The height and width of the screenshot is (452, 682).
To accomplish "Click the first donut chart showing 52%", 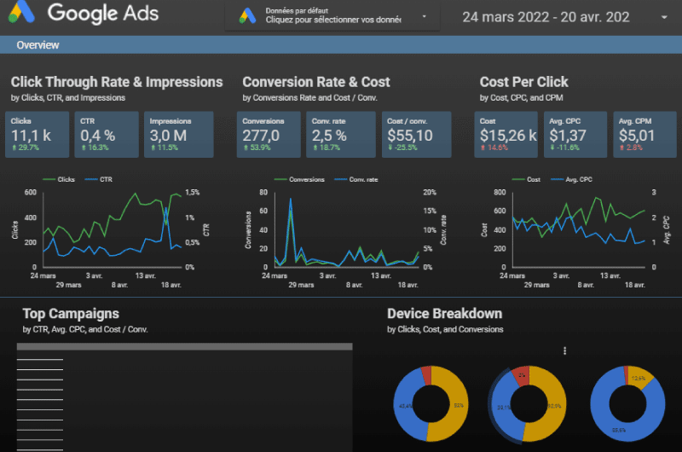I will (431, 403).
